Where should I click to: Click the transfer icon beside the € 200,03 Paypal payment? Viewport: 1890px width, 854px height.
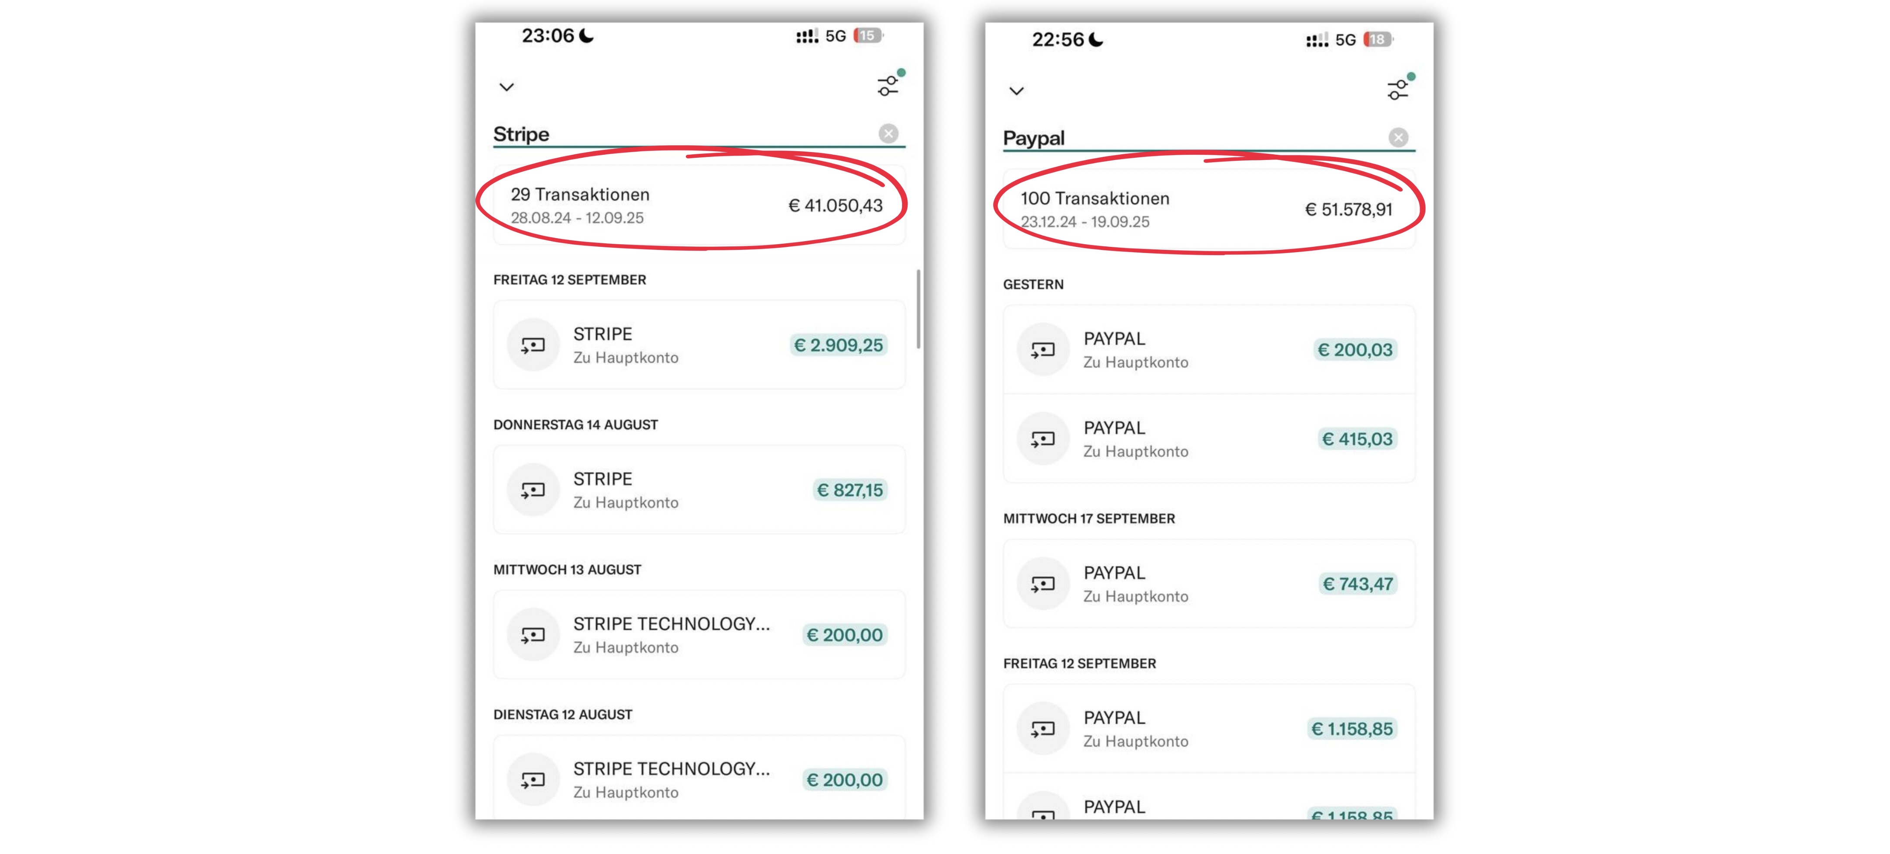(1042, 350)
